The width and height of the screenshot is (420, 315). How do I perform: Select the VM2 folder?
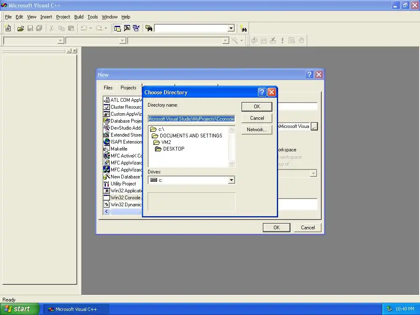coord(162,142)
